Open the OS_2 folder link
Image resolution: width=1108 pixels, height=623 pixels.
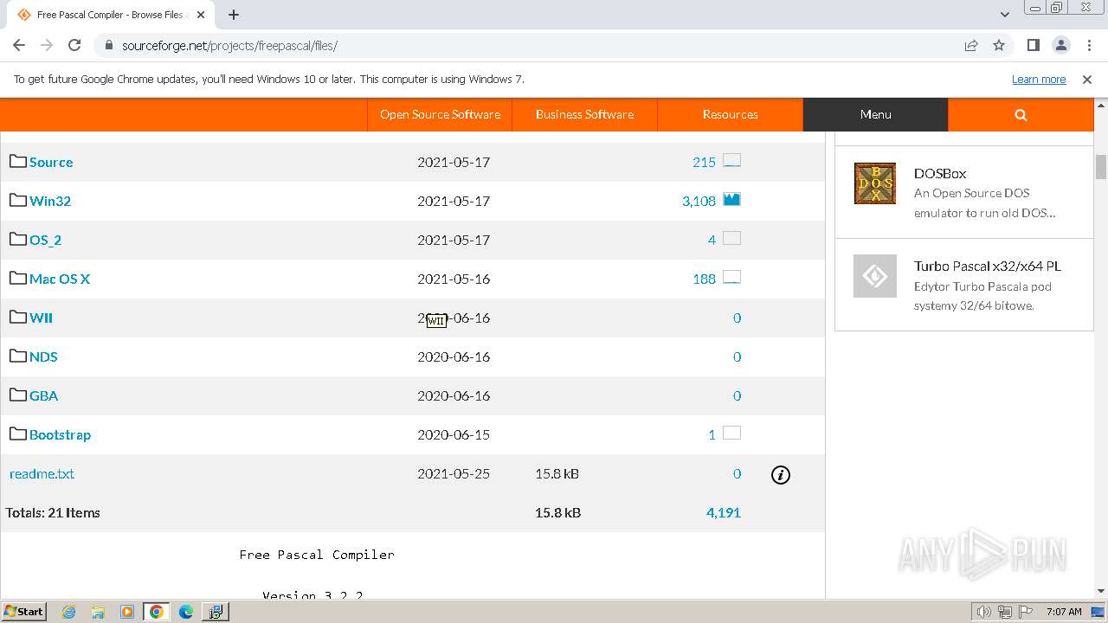[46, 240]
